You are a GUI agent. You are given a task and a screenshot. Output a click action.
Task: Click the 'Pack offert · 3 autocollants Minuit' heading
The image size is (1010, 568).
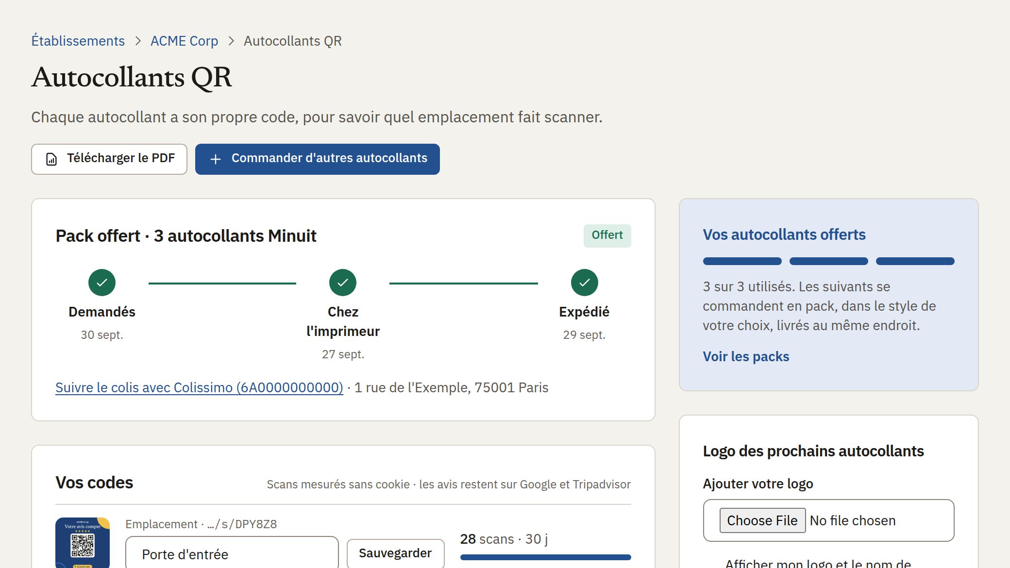pos(186,236)
